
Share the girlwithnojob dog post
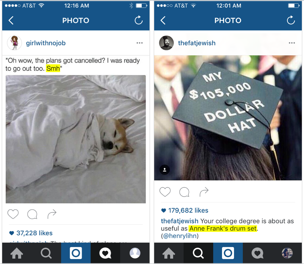[52, 214]
